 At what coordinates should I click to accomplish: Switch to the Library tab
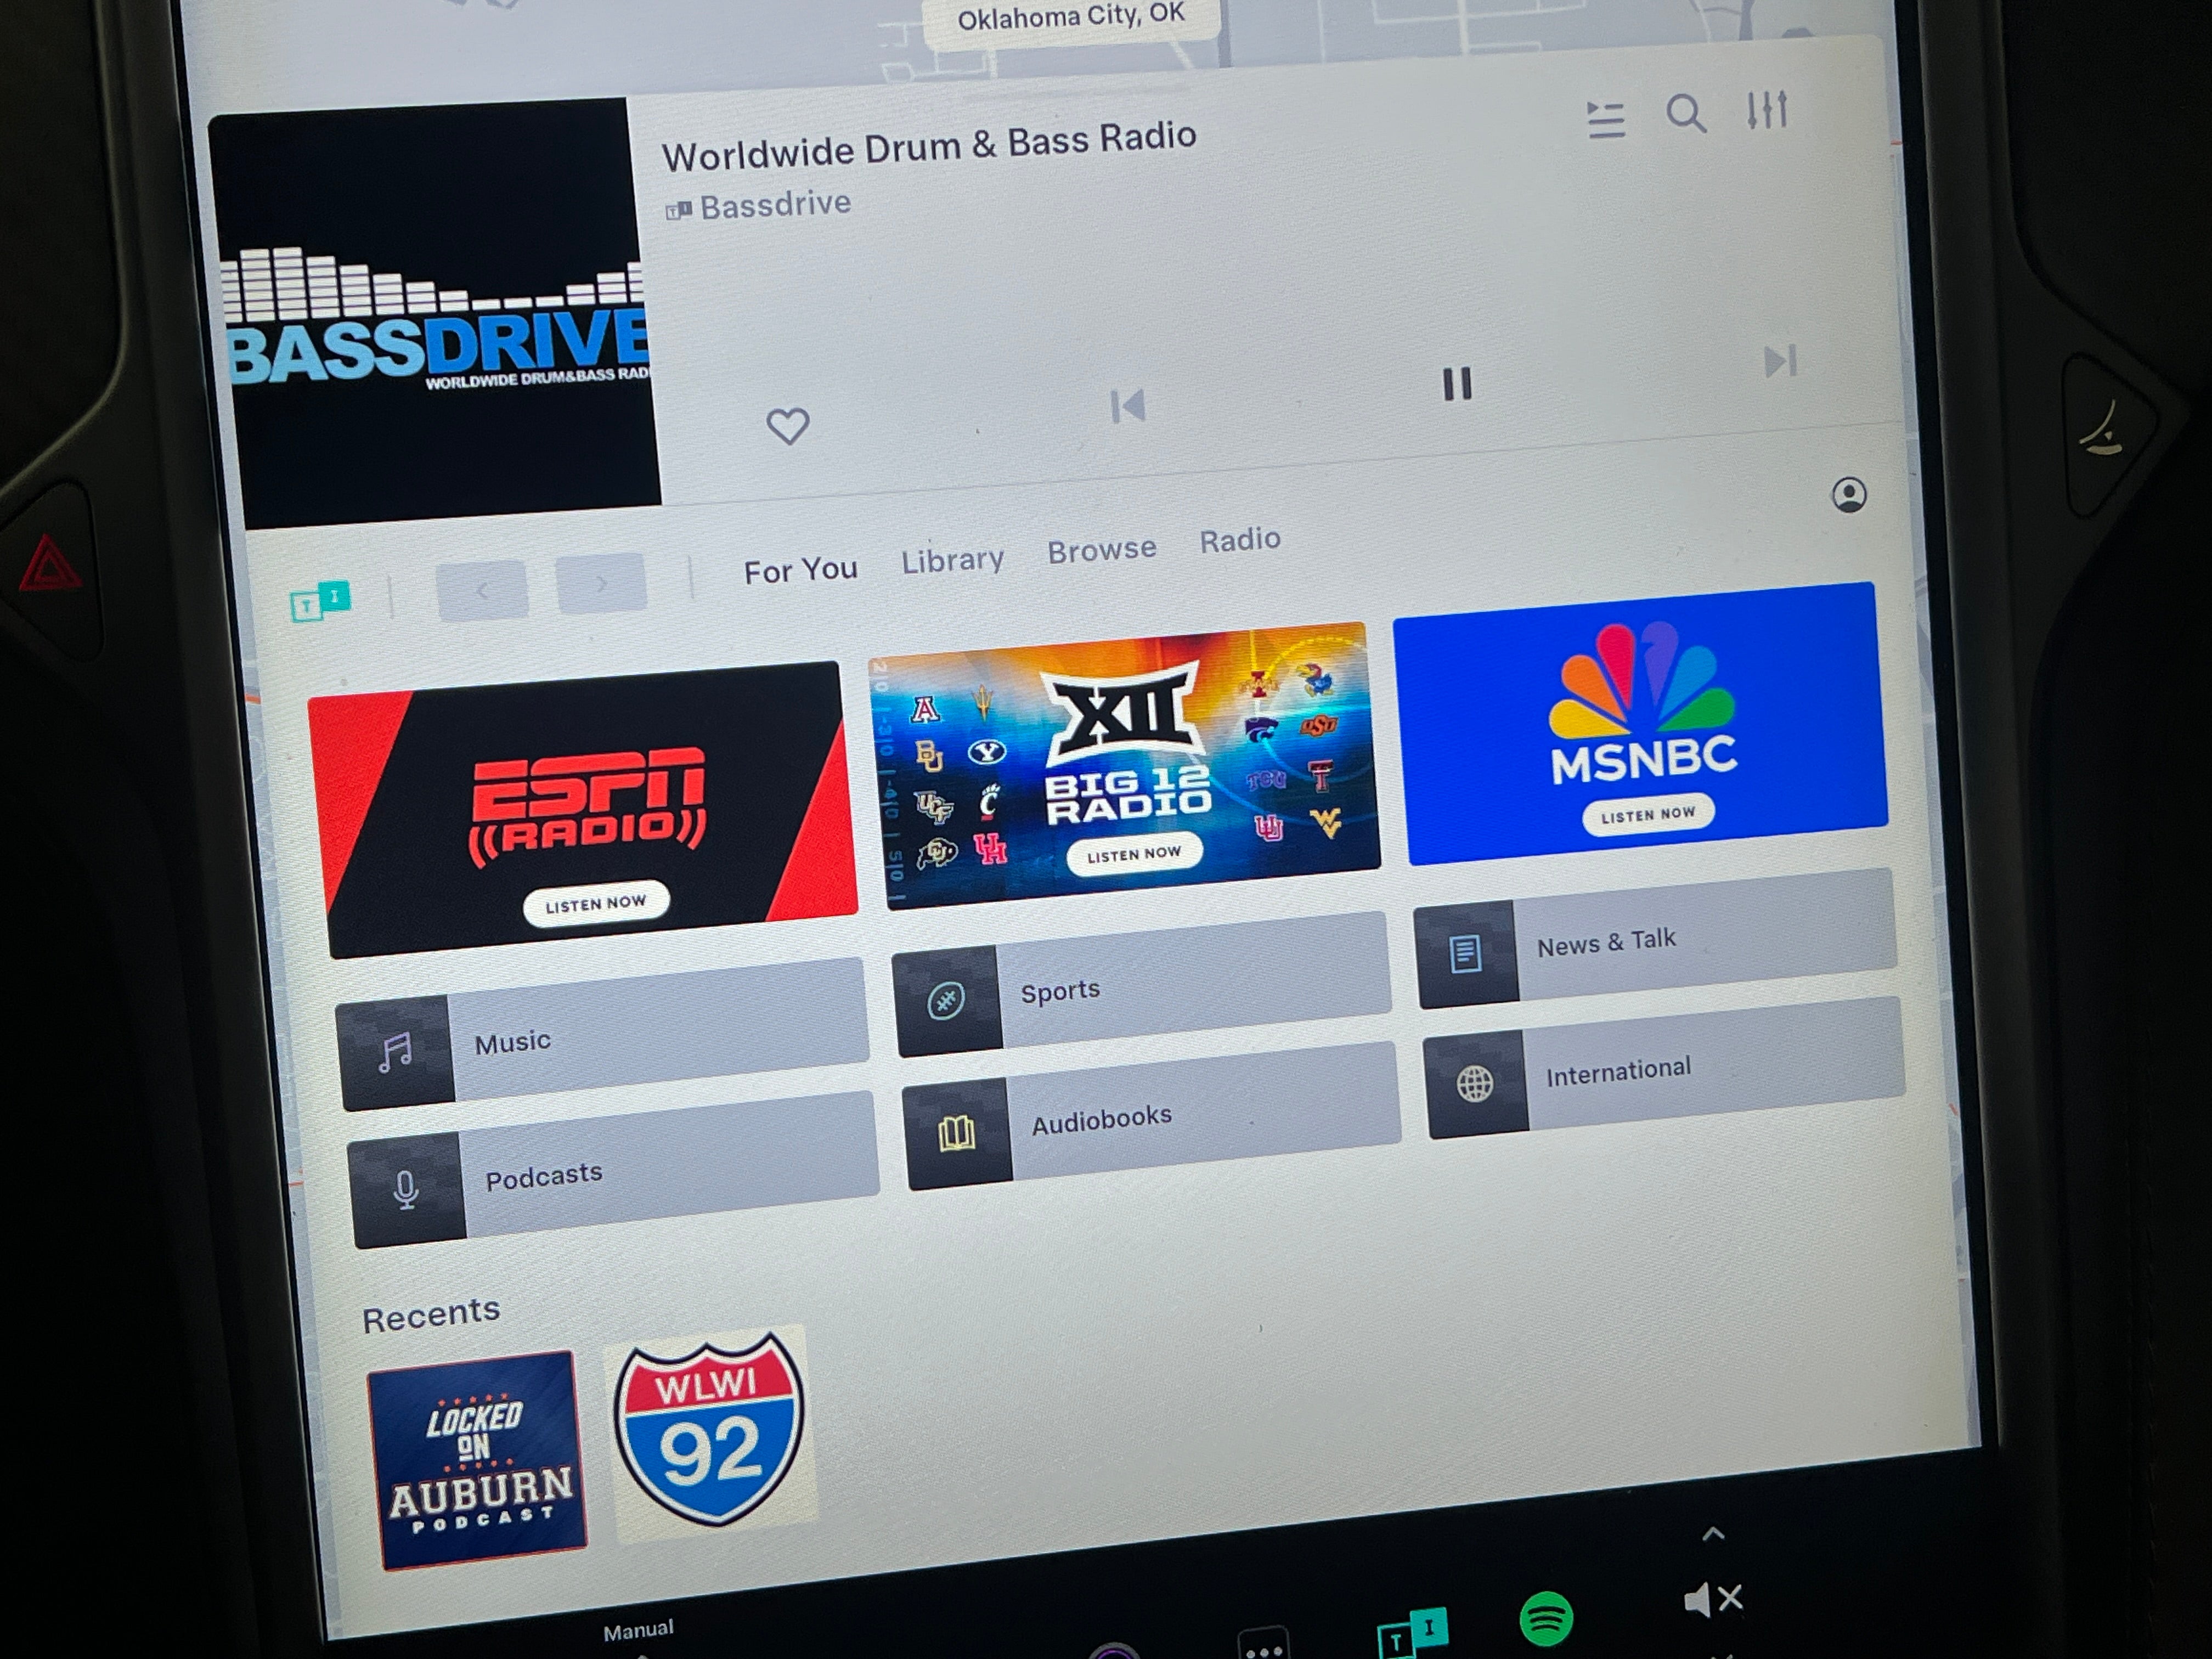click(x=952, y=560)
